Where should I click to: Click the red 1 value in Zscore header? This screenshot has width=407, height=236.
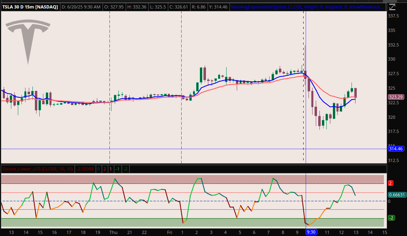tap(111, 169)
